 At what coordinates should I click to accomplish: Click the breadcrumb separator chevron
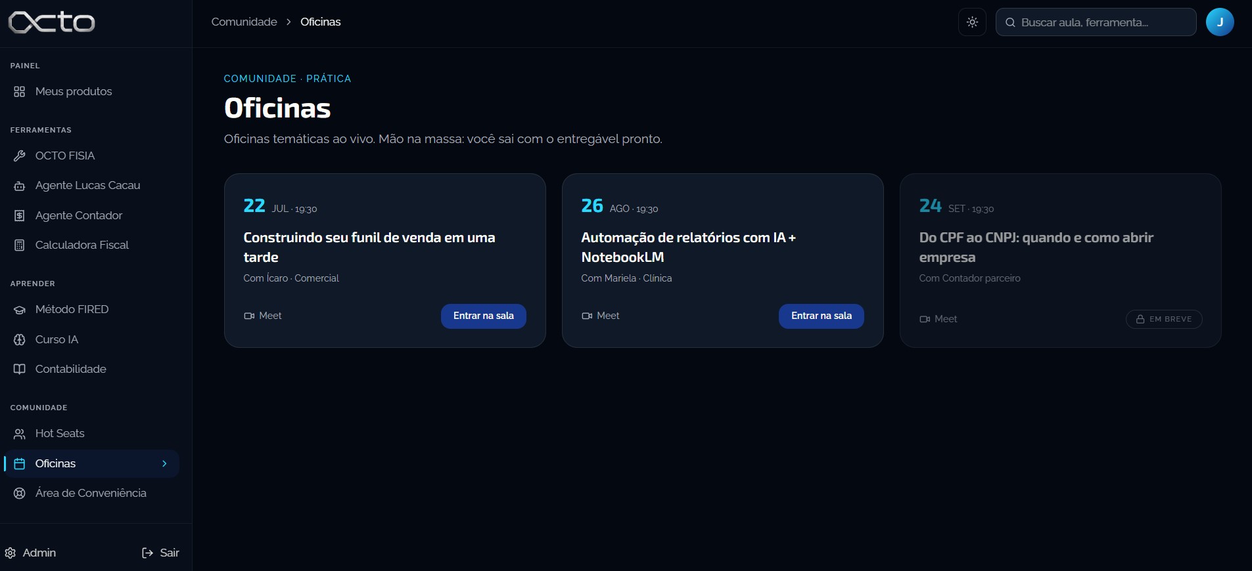coord(289,22)
